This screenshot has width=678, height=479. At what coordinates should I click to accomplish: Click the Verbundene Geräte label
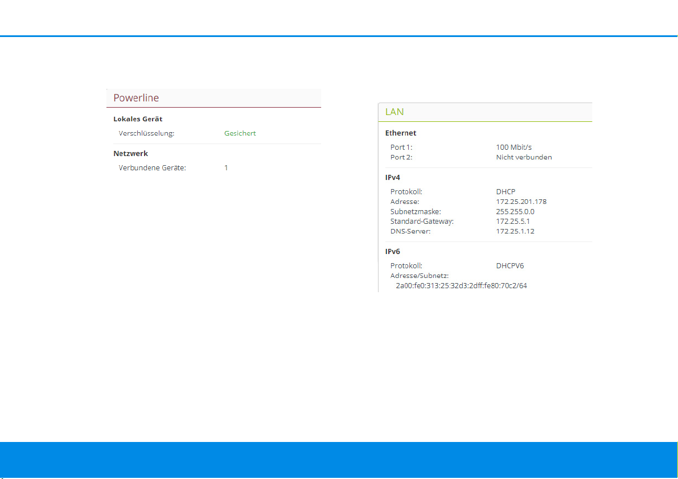pos(152,168)
